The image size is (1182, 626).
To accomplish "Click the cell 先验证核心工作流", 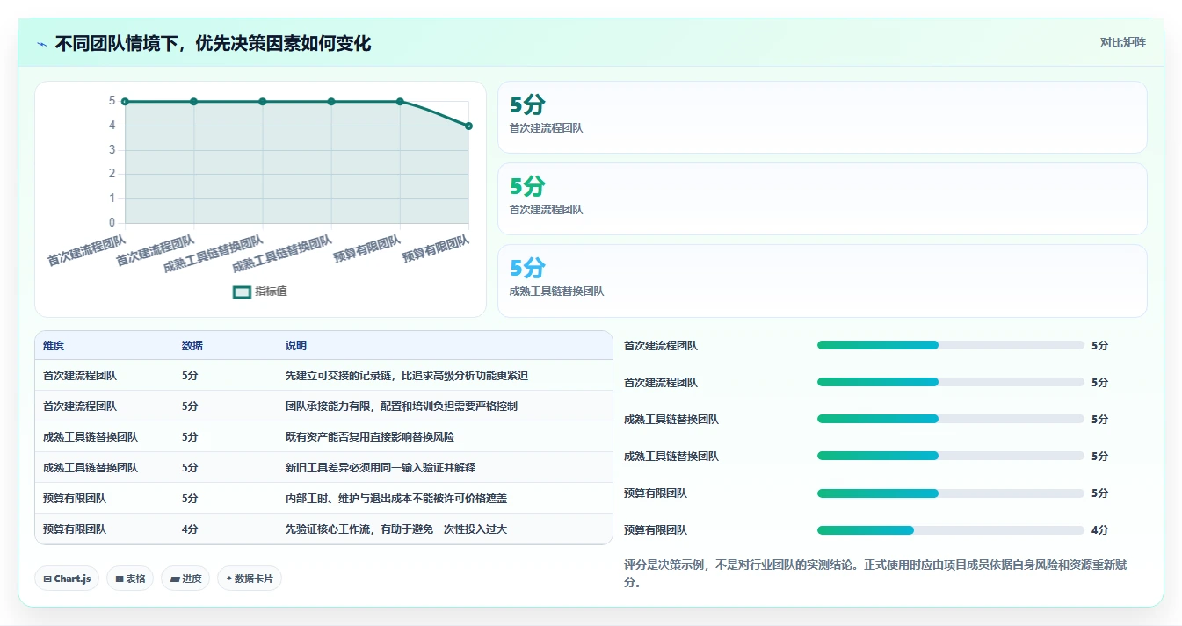I will click(x=396, y=529).
